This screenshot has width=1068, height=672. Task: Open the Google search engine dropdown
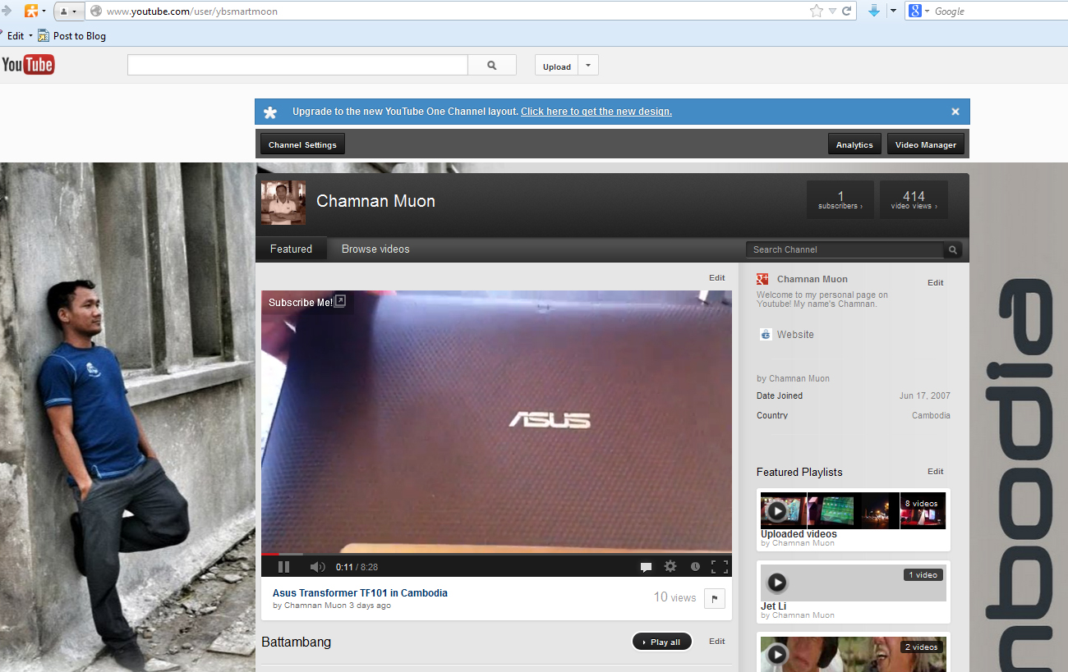tap(918, 11)
